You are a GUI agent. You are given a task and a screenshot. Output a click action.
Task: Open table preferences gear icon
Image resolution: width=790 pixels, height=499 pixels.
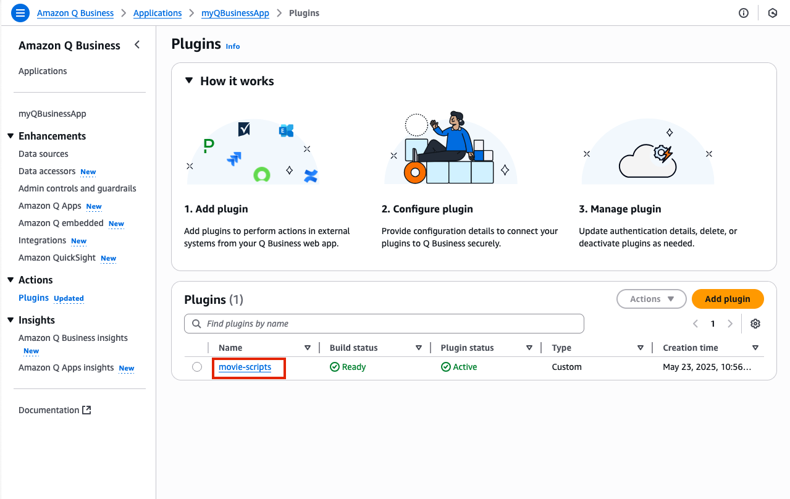pyautogui.click(x=755, y=324)
